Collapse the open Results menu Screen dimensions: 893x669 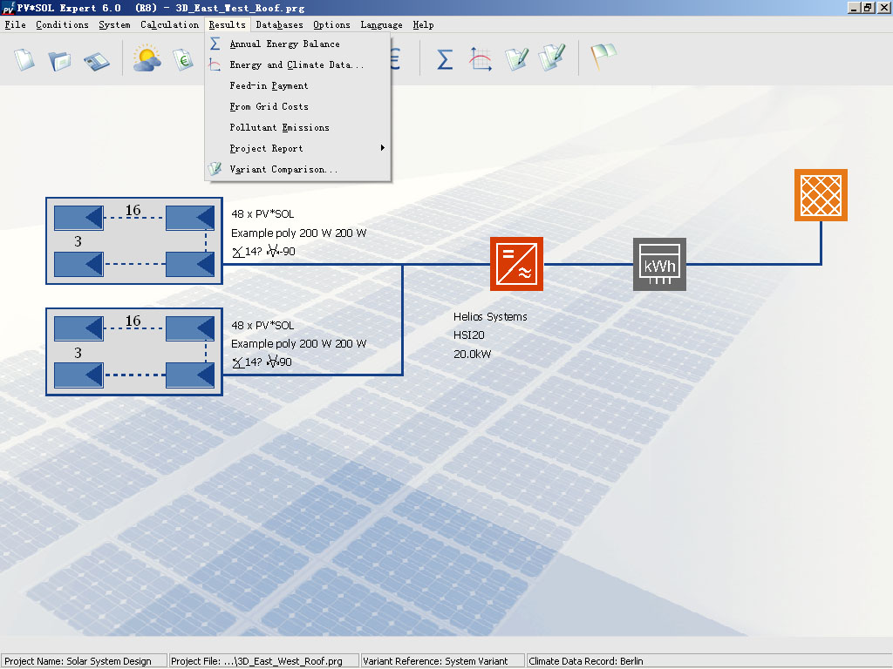pyautogui.click(x=228, y=24)
